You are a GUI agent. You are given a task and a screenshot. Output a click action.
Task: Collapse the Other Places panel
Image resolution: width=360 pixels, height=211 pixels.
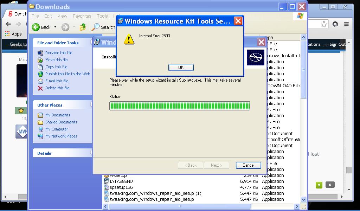[91, 104]
